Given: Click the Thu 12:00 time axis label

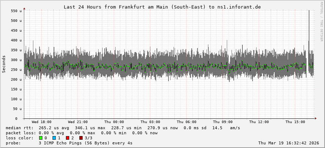Looking at the screenshot, I should 259,122.
